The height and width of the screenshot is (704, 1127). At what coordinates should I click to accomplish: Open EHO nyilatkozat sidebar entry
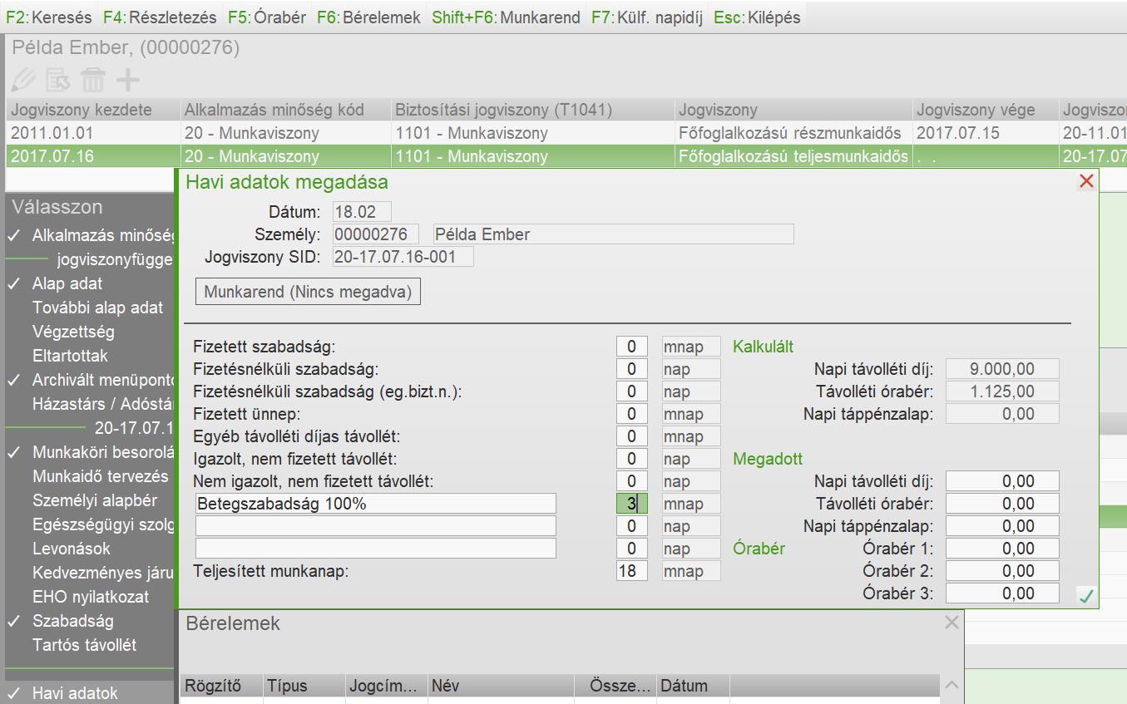click(90, 597)
